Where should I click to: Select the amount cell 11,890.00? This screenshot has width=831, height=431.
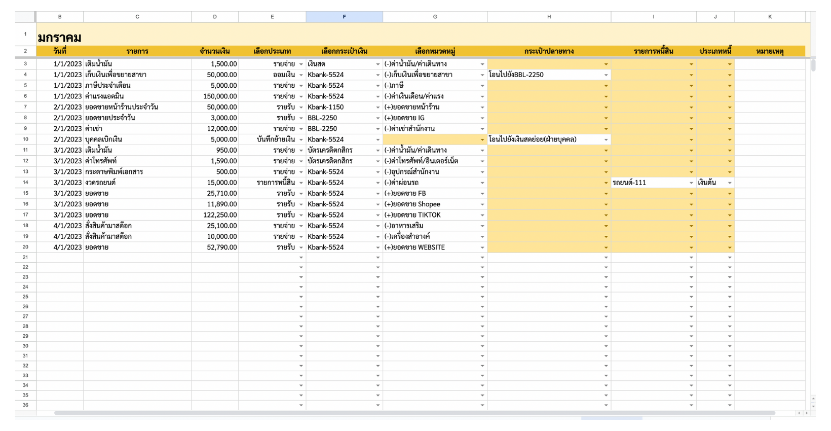click(x=215, y=204)
